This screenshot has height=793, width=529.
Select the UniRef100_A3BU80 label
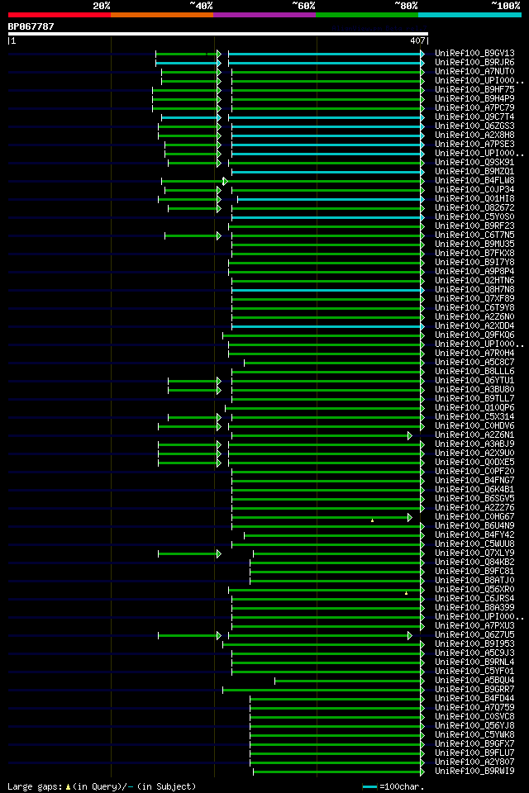(474, 389)
